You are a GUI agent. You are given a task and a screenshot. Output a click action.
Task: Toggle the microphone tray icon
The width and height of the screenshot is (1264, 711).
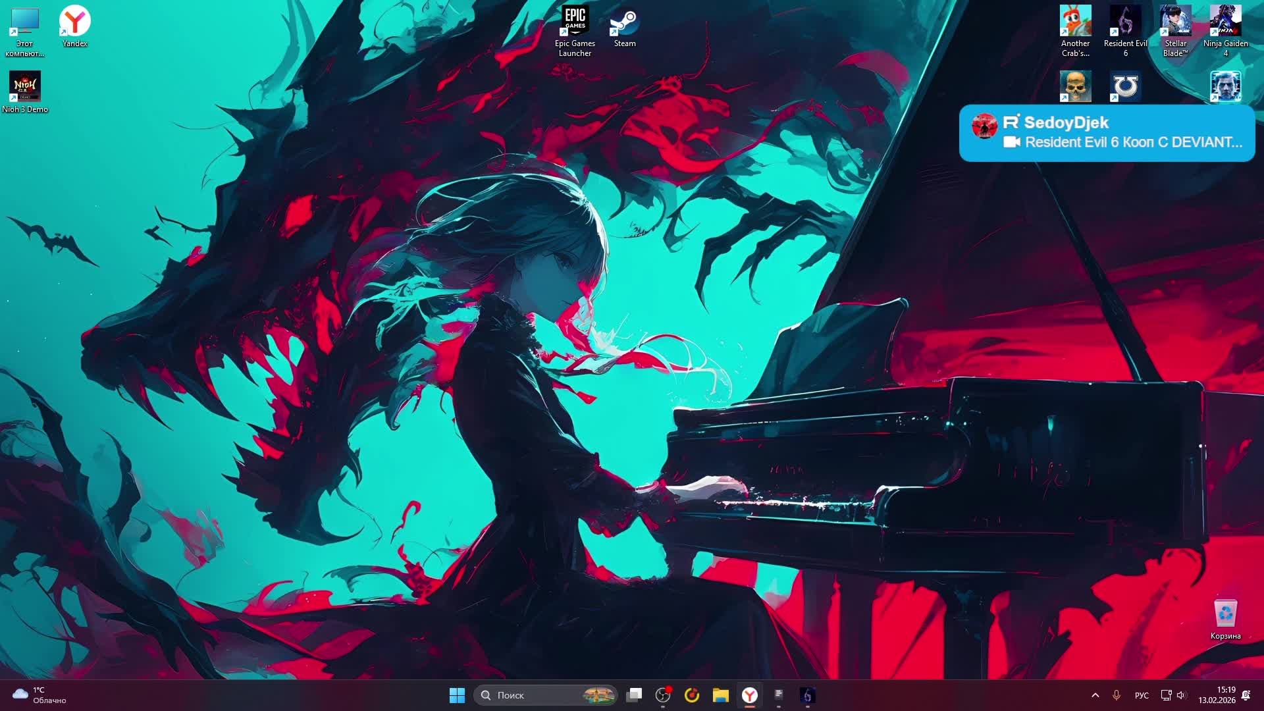[1117, 695]
